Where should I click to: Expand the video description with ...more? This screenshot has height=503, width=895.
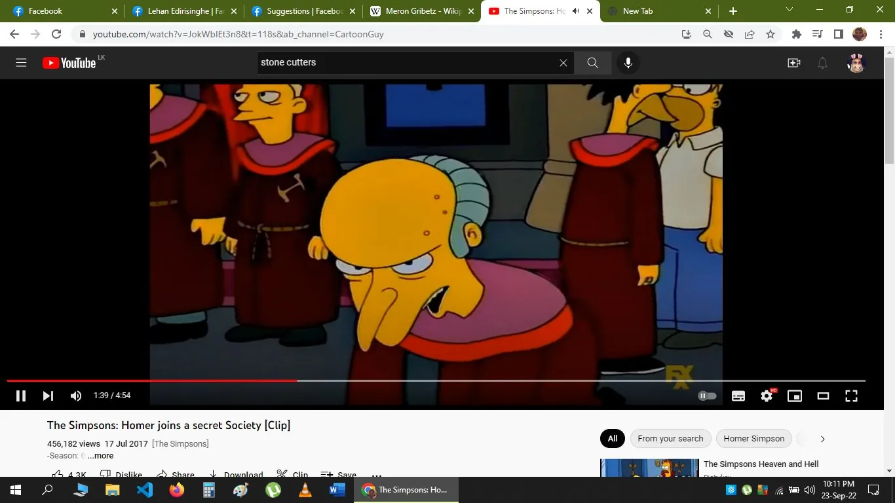pos(100,455)
